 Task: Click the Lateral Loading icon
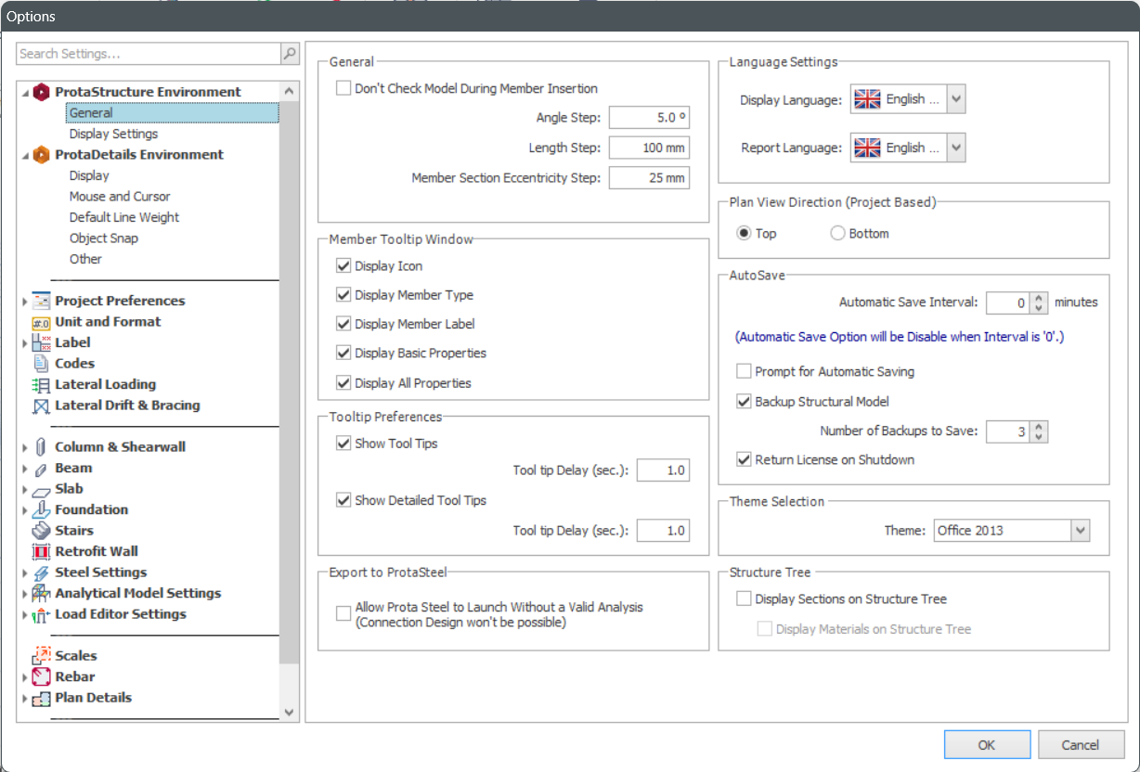(x=42, y=385)
